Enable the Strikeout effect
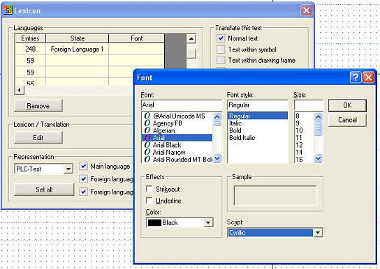The height and width of the screenshot is (269, 380). coord(149,189)
